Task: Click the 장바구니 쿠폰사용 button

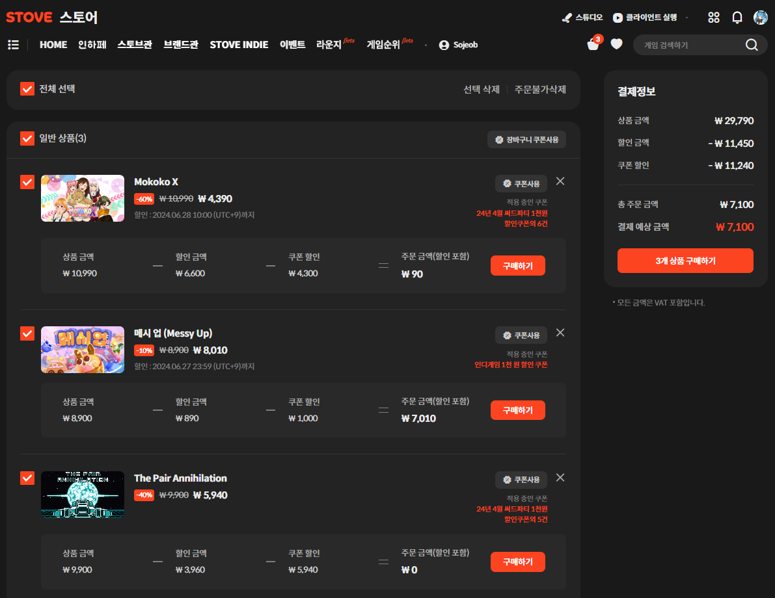Action: (526, 140)
